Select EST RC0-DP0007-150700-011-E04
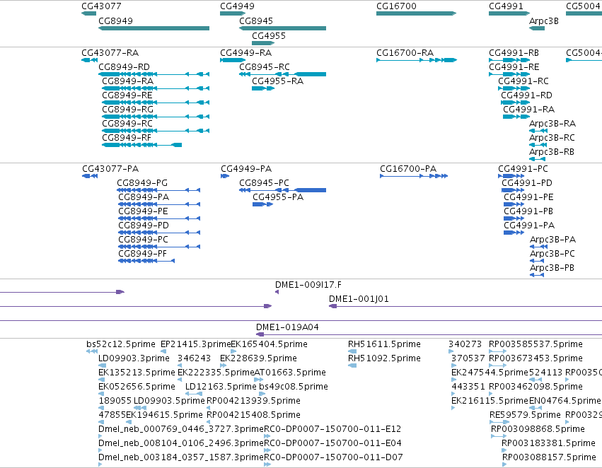602x468 pixels. [x=333, y=443]
